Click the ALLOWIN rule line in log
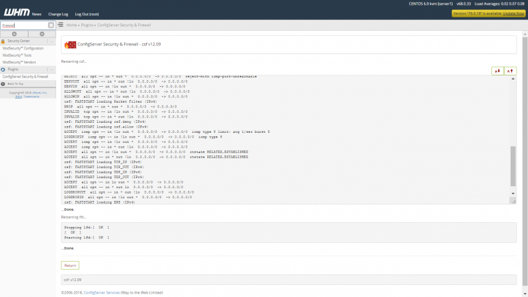 (x=125, y=96)
